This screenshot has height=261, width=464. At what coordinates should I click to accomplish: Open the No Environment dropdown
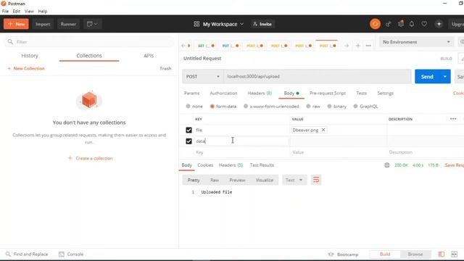[416, 42]
